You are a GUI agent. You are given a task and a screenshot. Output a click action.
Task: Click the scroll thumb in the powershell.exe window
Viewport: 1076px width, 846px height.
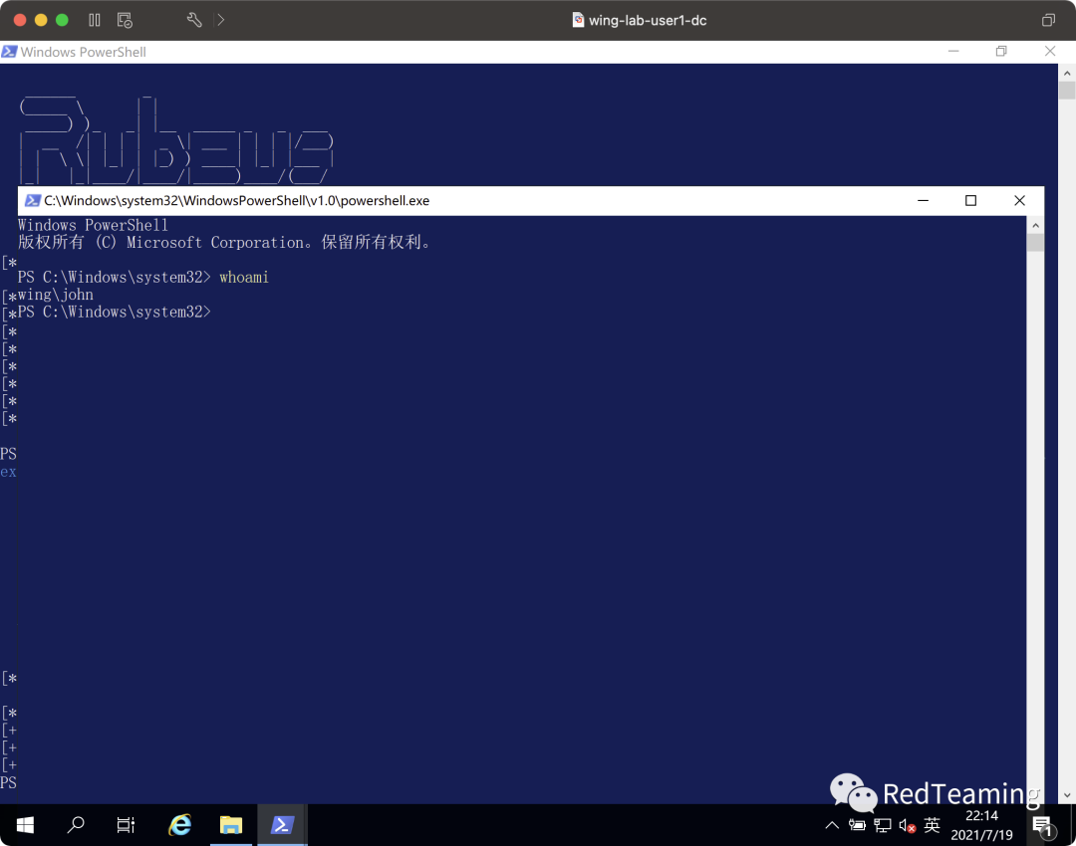1035,243
